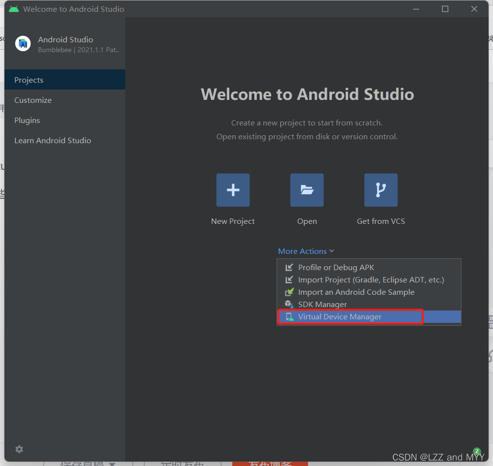Choose Profile or Debug APK from the menu
Viewport: 493px width, 466px height.
click(369, 267)
